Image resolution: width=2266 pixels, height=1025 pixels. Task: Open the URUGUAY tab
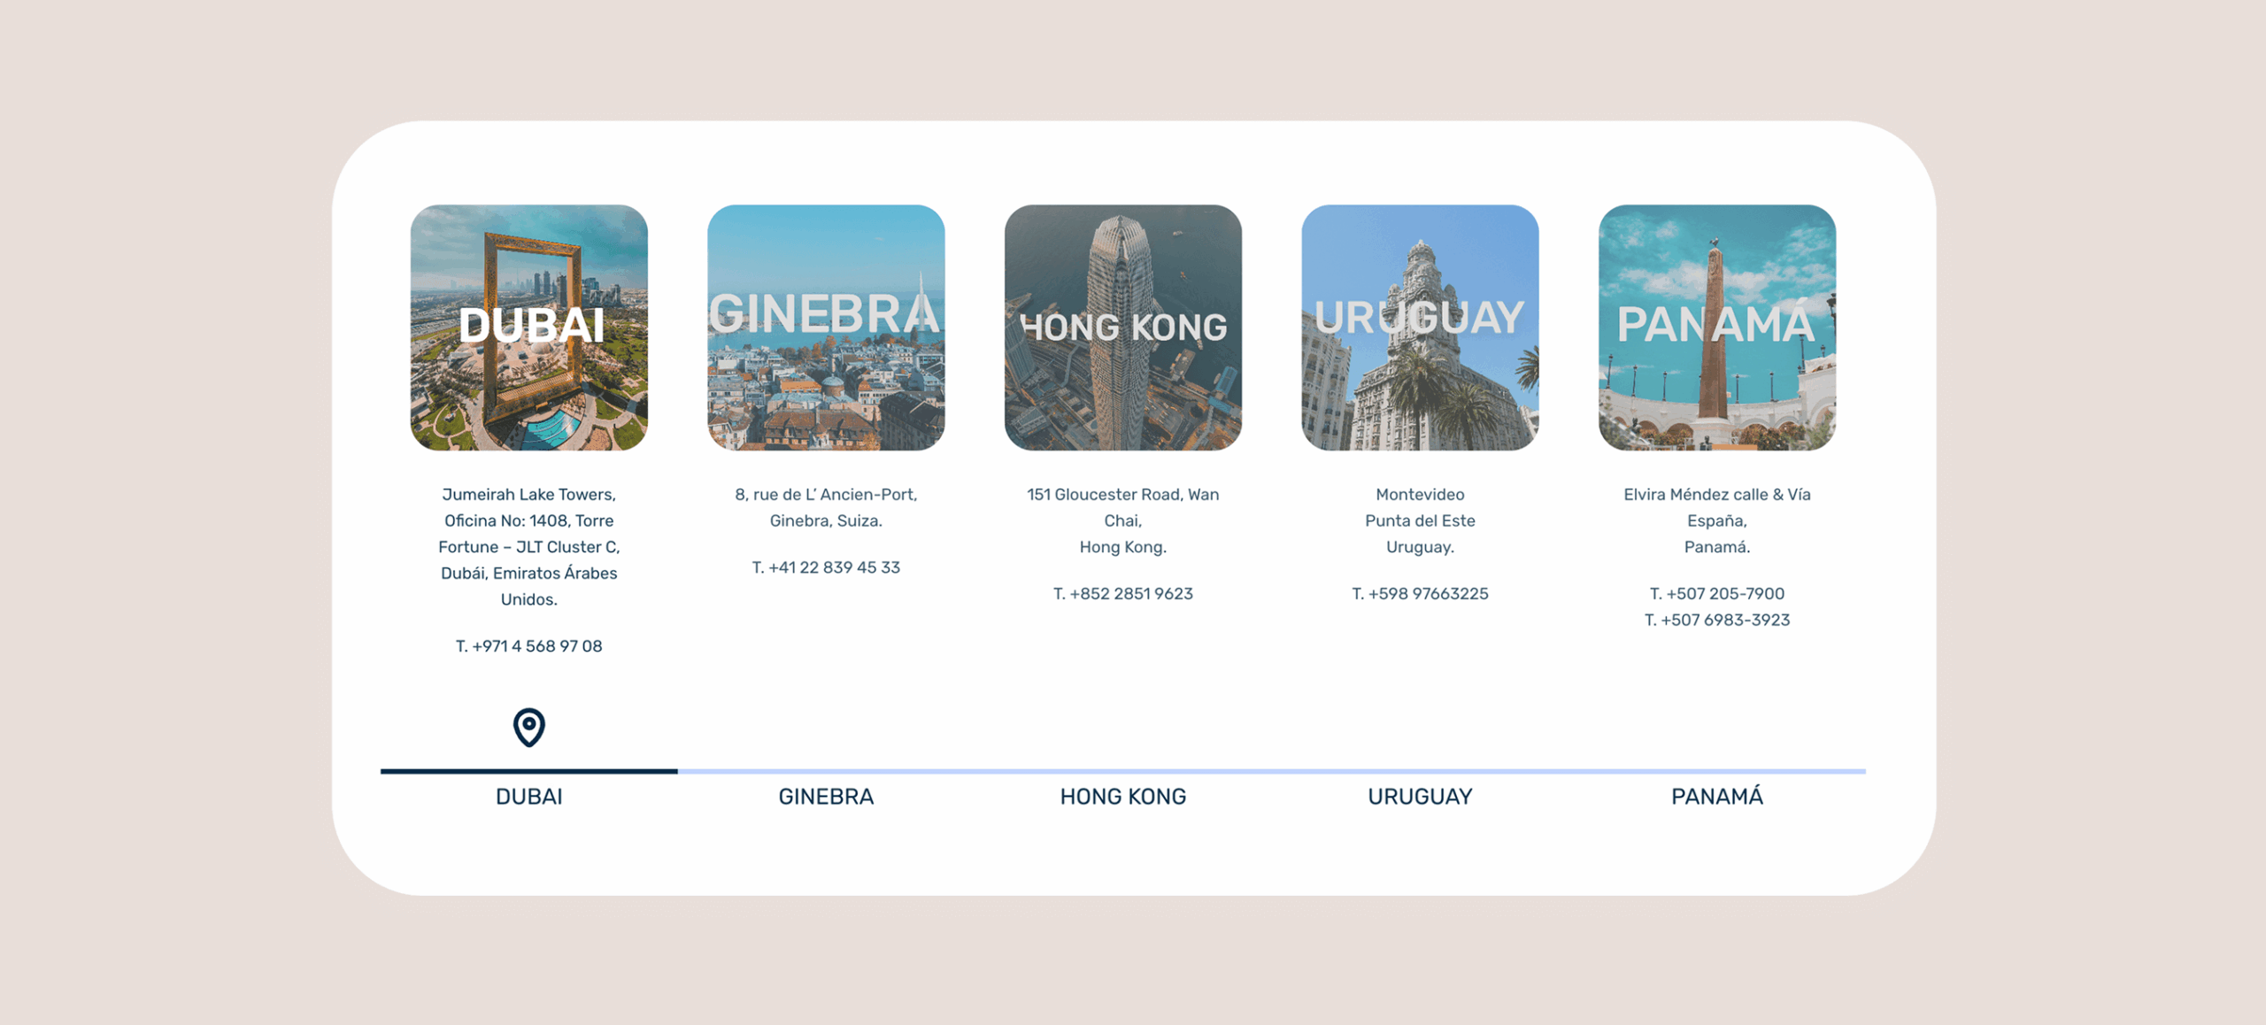click(x=1420, y=797)
